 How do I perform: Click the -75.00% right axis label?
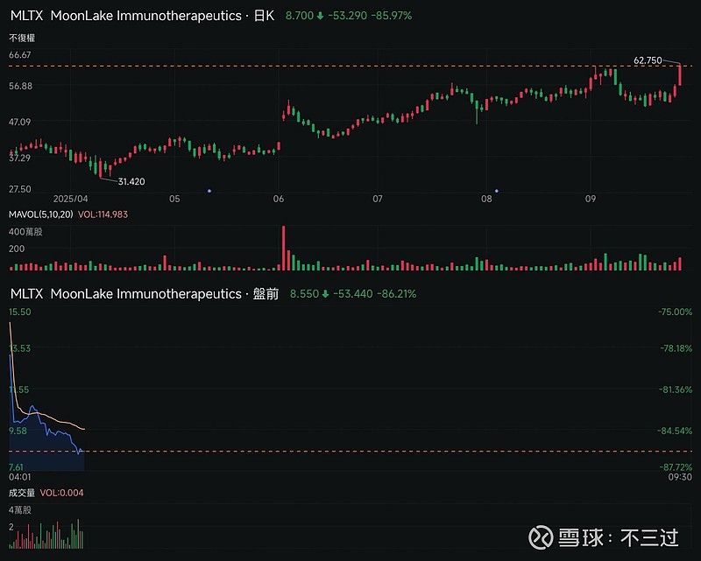(x=675, y=312)
